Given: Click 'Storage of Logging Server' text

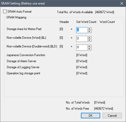Looking at the screenshot, I should pyautogui.click(x=23, y=67).
